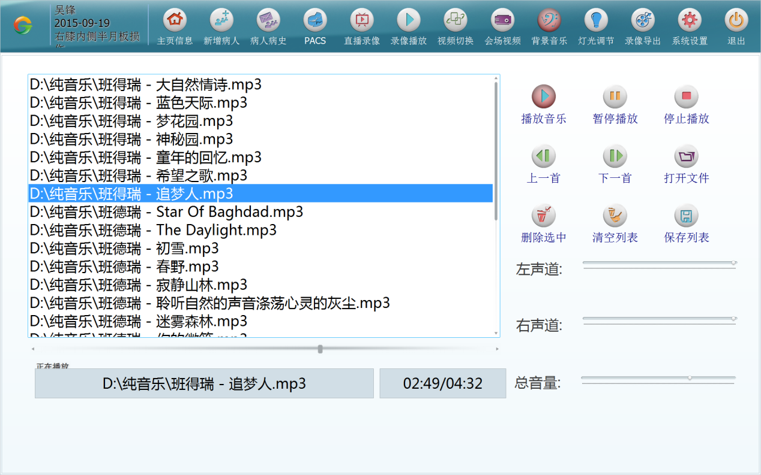Open the 主页信息 home page icon
This screenshot has width=761, height=475.
click(x=175, y=20)
